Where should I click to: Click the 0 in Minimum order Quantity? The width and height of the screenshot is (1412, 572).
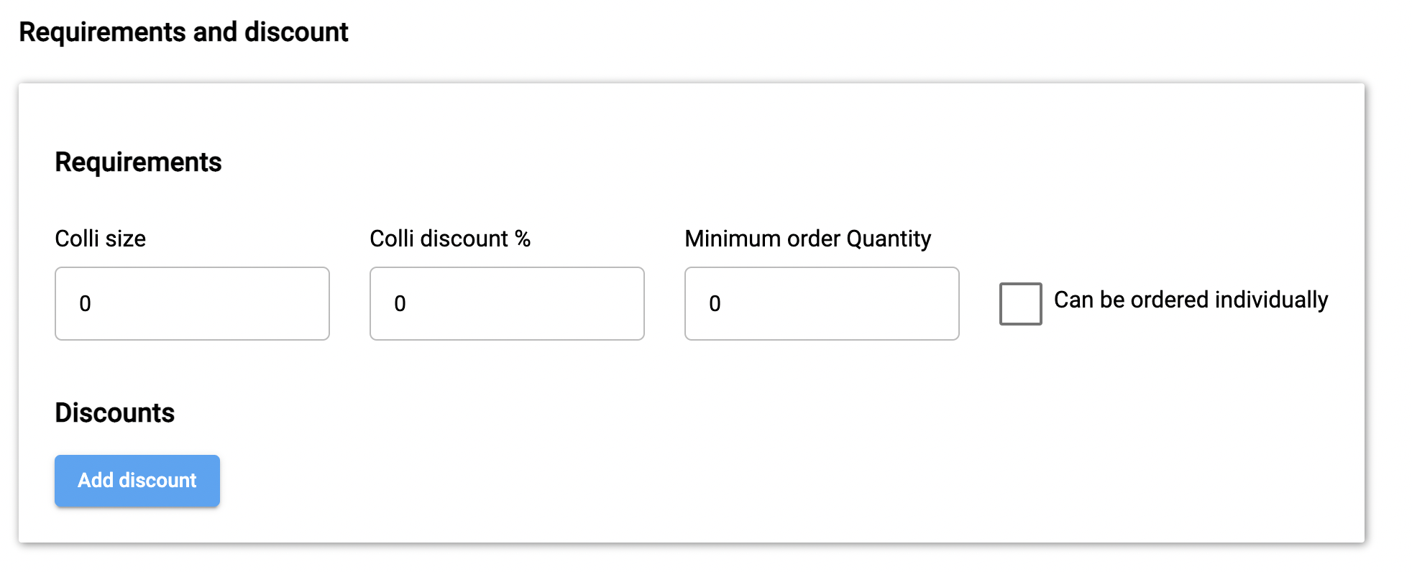point(715,304)
